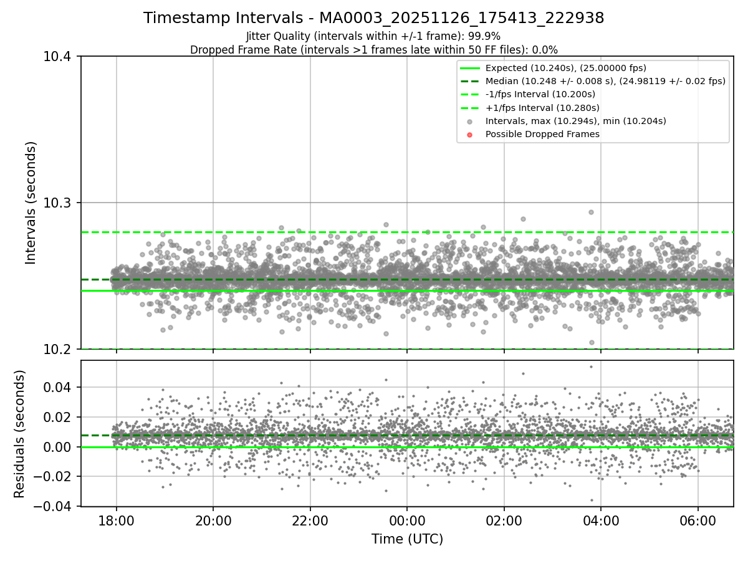Click the 04:00 time tick label
The image size is (748, 561).
[x=601, y=520]
